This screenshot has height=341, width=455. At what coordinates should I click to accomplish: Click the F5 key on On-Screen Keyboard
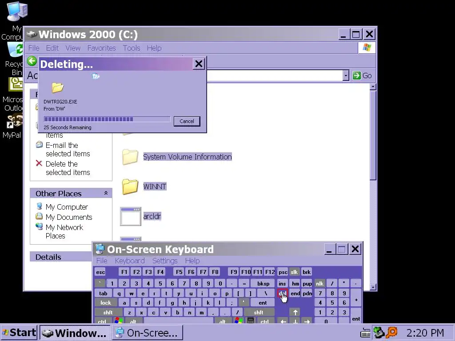179,272
